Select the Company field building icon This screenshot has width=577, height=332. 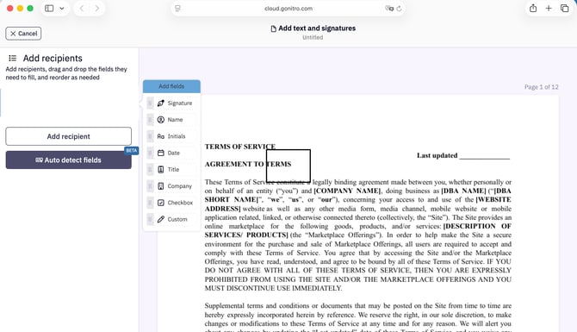click(161, 186)
